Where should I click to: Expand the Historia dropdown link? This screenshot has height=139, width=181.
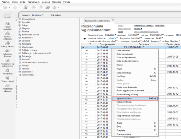click(x=138, y=28)
